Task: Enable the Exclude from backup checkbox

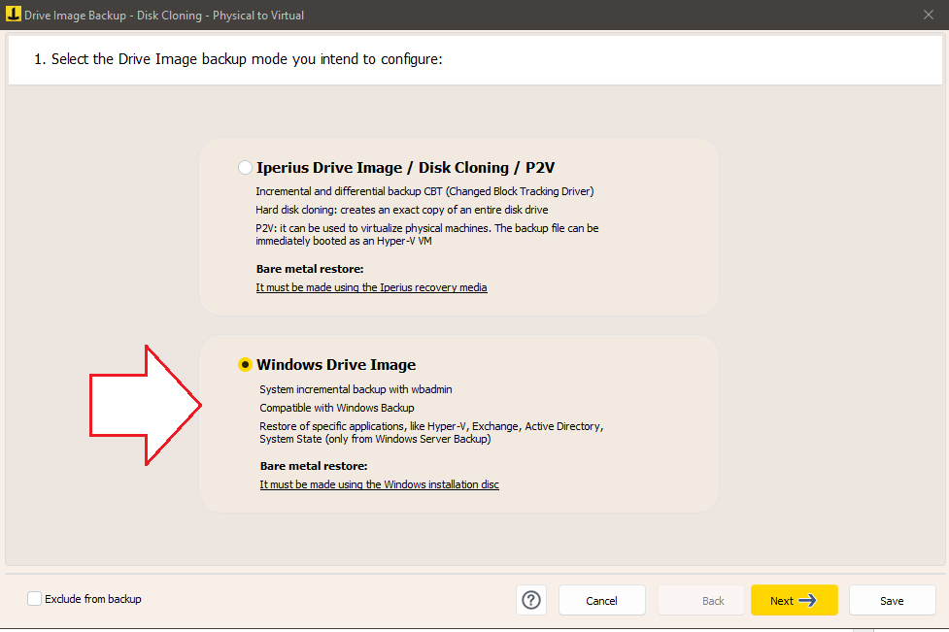Action: (35, 599)
